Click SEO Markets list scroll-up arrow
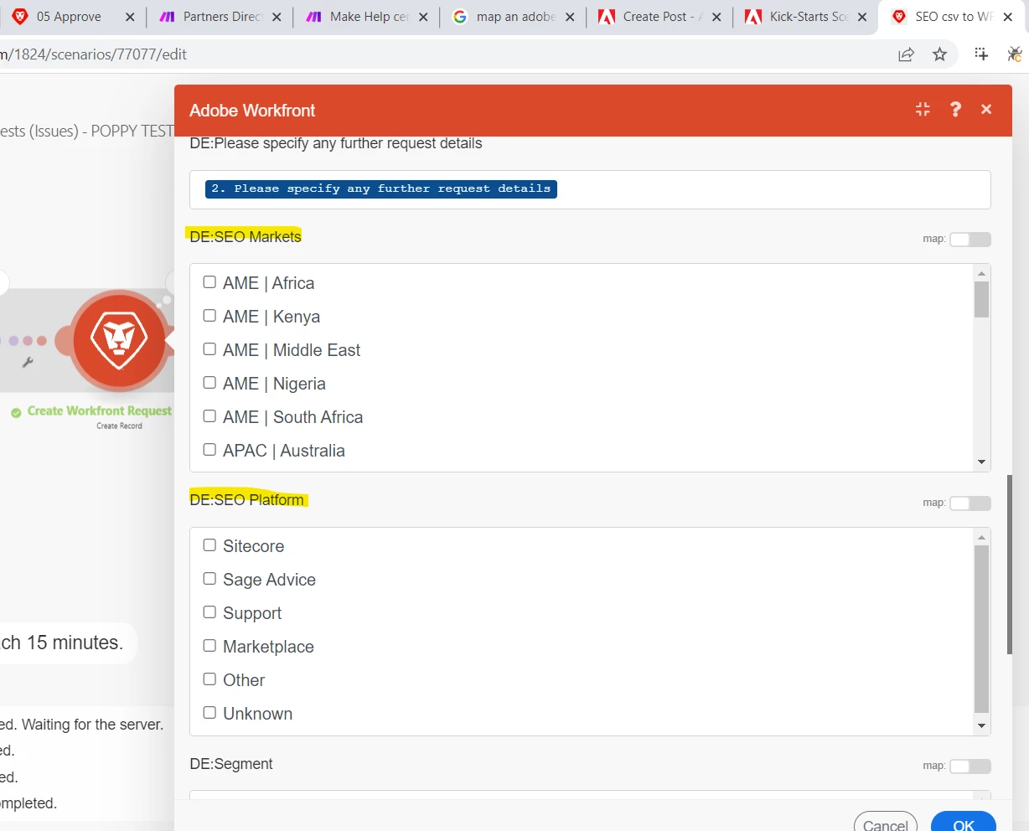The image size is (1029, 831). (982, 273)
